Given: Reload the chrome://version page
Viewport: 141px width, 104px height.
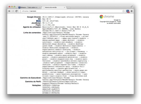Looking at the screenshot, I should (16, 11).
